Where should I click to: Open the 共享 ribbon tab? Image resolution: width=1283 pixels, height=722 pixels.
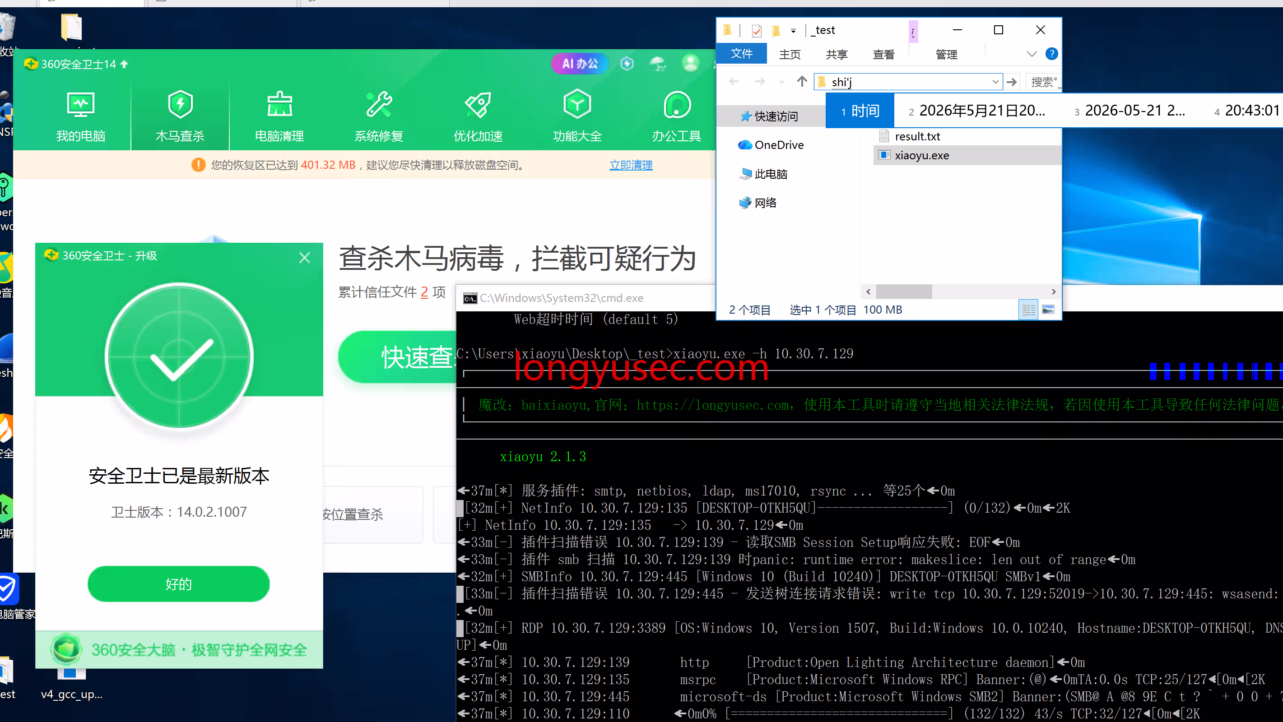coord(836,54)
